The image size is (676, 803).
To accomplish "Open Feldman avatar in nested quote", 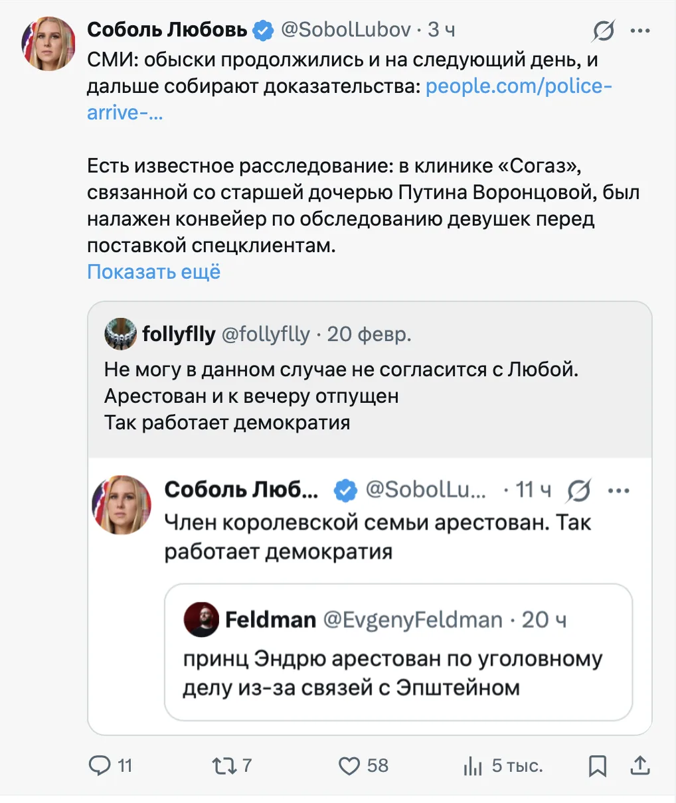I will 201,620.
